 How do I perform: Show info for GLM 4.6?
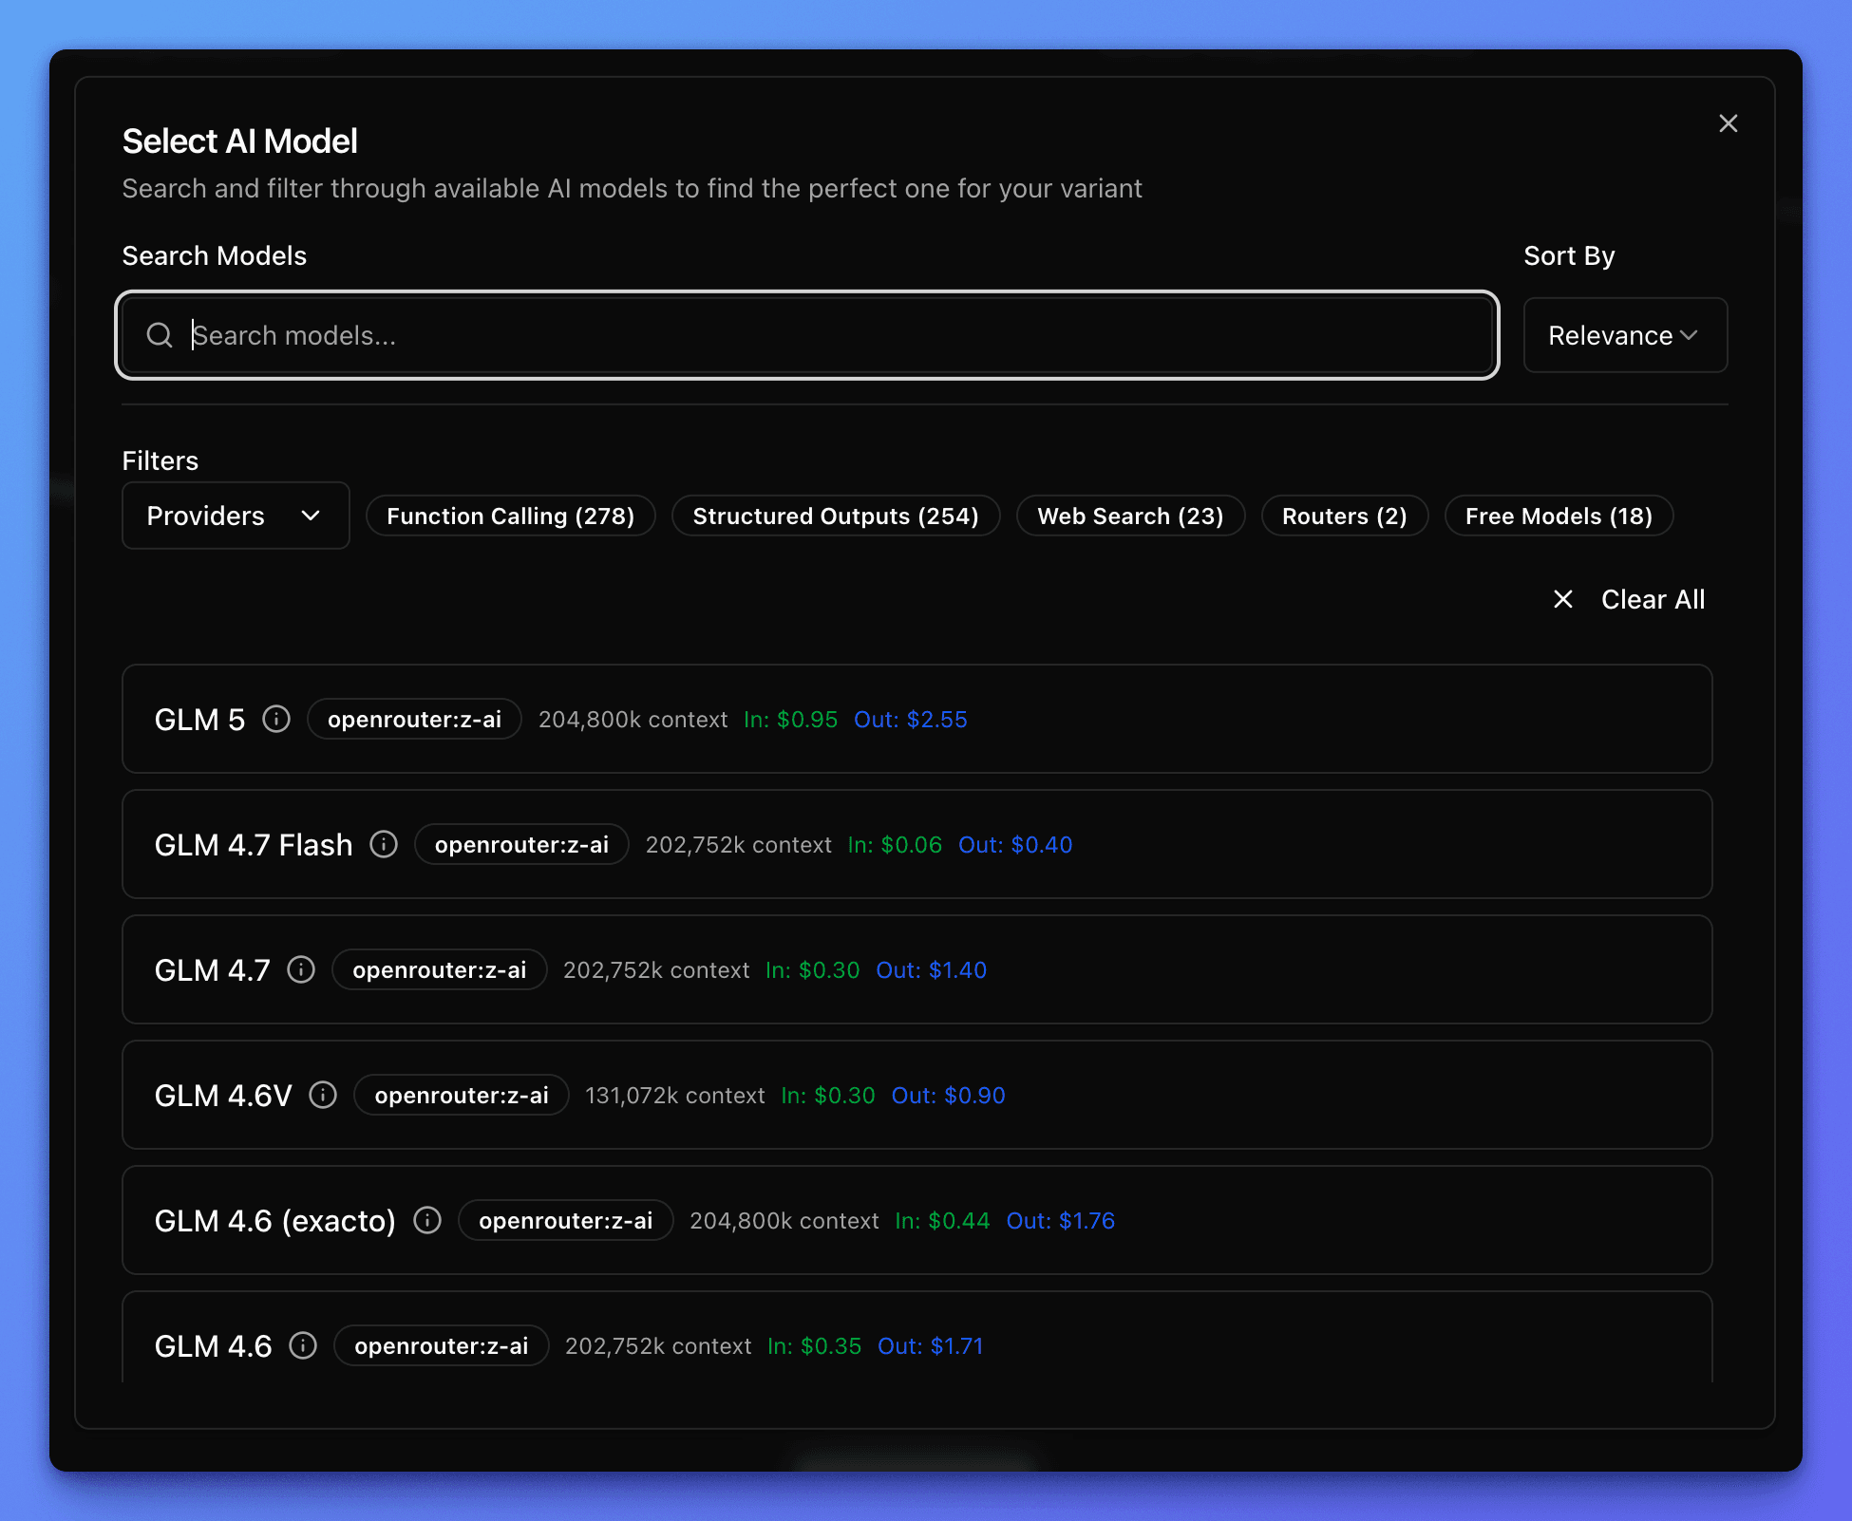point(302,1345)
